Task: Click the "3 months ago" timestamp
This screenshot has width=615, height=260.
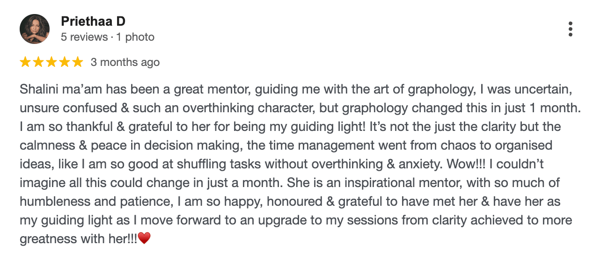Action: coord(125,62)
